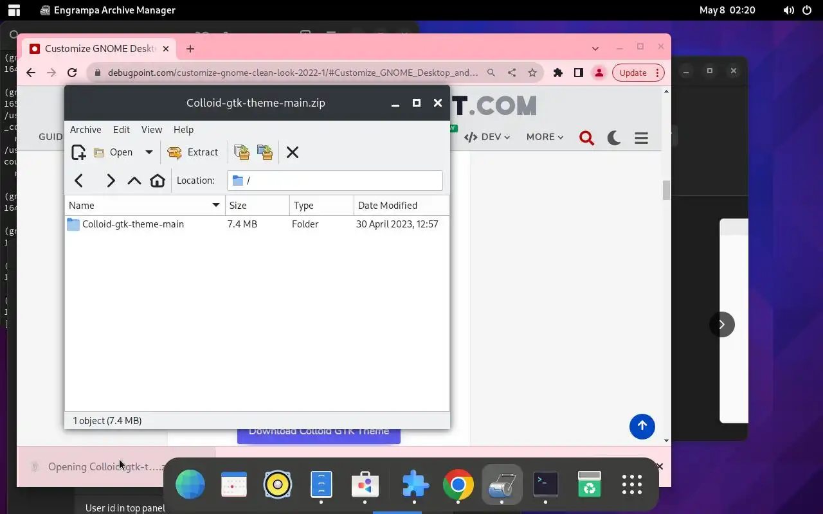The image size is (823, 514).
Task: Open the Help menu
Action: [183, 129]
